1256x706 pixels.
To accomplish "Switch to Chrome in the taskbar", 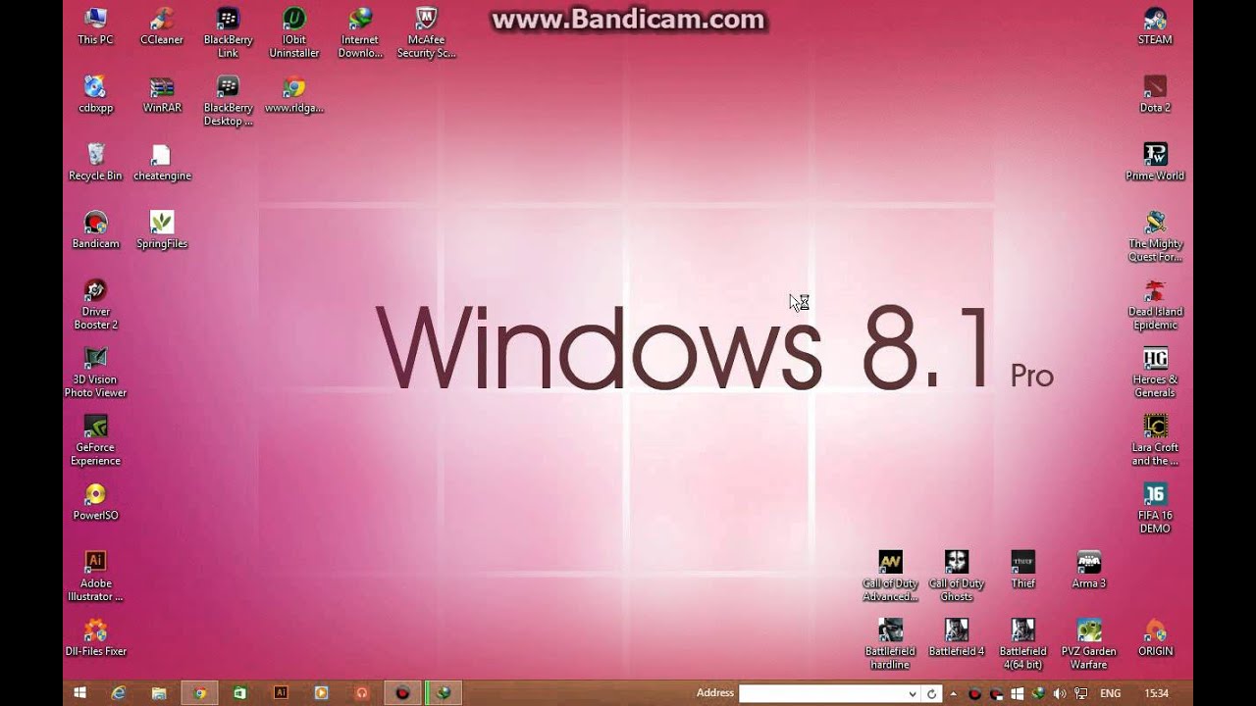I will (x=199, y=693).
